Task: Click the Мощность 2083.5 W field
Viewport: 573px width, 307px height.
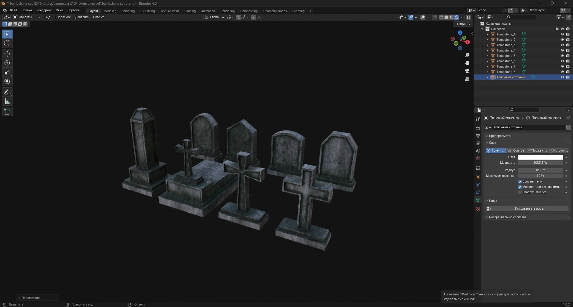Action: [x=540, y=163]
